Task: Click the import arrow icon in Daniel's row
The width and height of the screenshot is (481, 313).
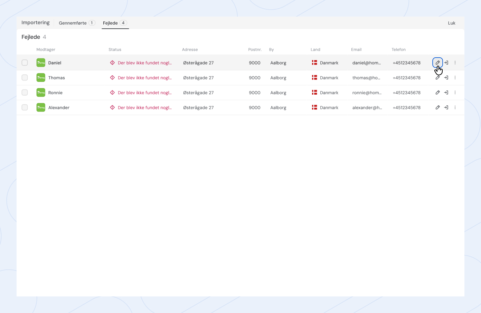Action: pos(446,63)
